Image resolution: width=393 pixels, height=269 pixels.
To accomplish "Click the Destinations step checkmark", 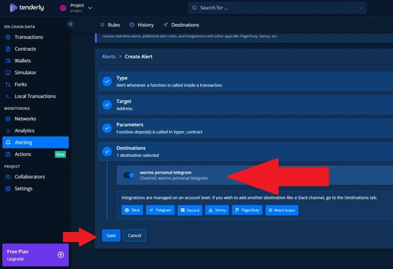I will pyautogui.click(x=107, y=151).
